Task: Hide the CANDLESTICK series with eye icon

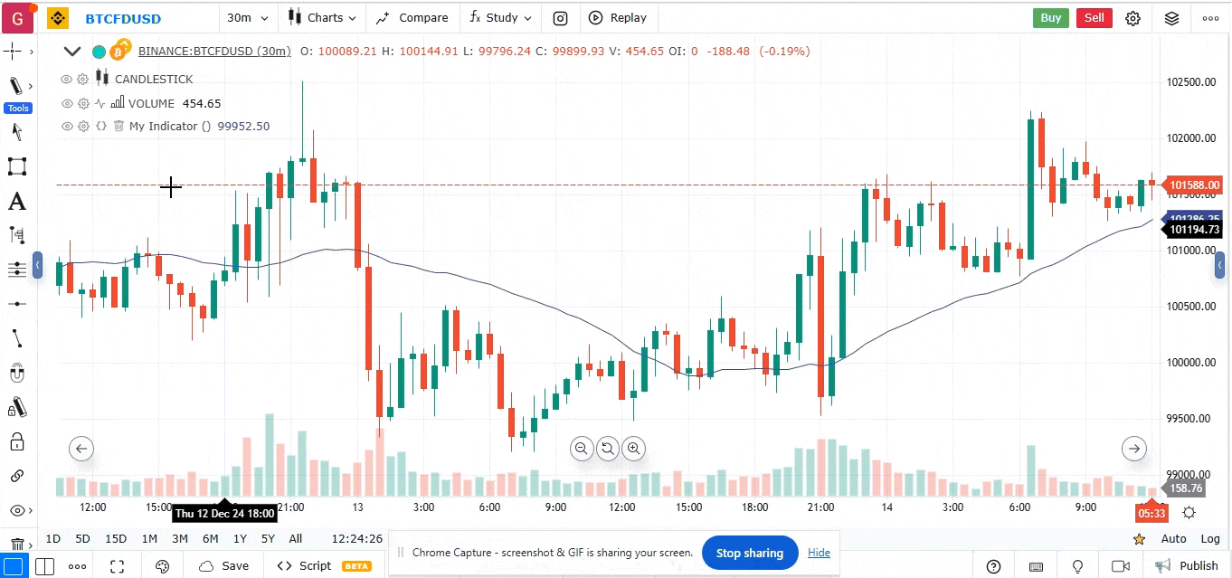Action: click(x=66, y=80)
